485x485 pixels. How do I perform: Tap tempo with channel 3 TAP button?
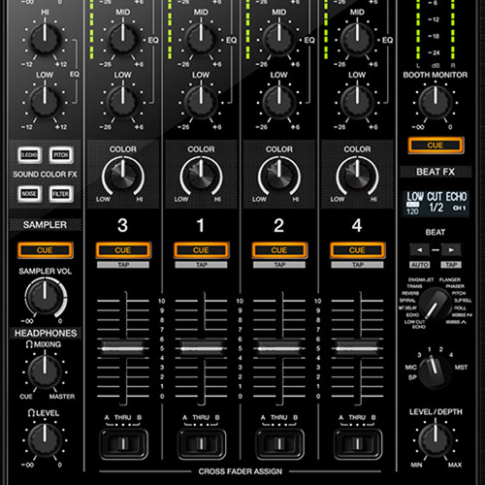[x=123, y=265]
